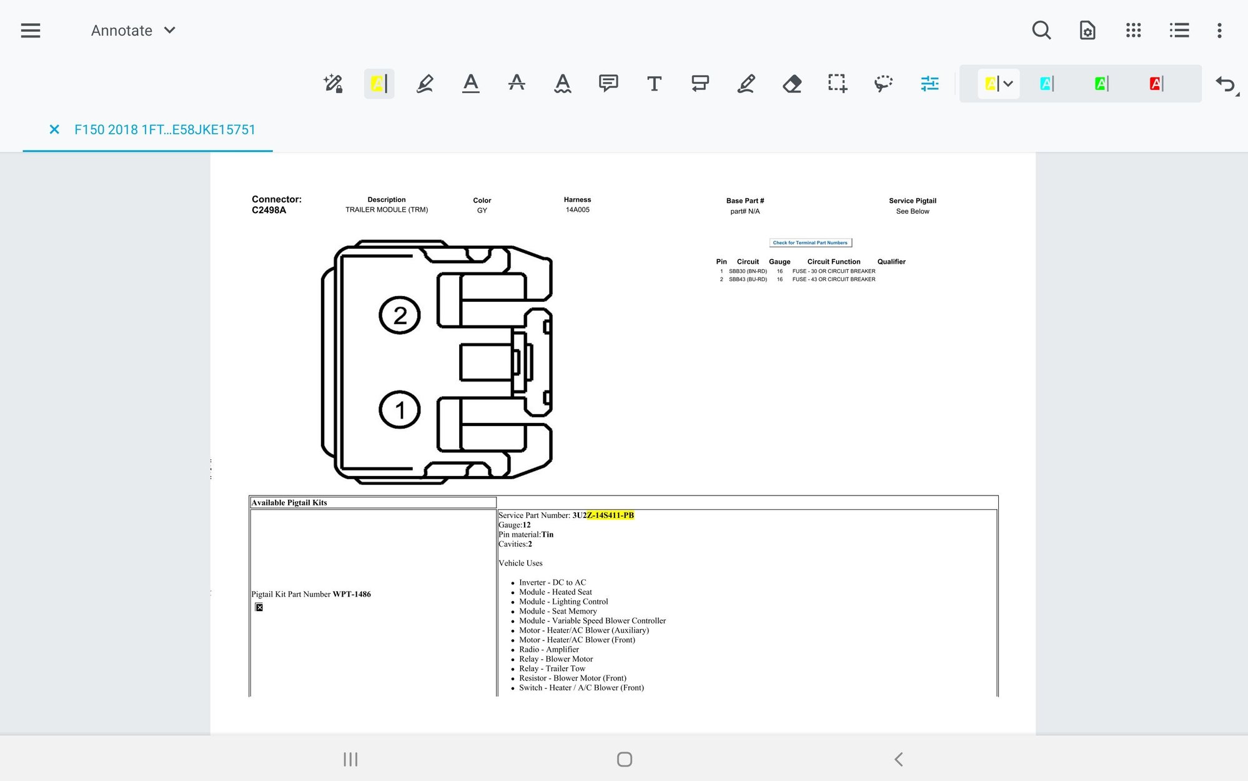Expand the highlight color dropdown chevron
This screenshot has width=1248, height=781.
[1008, 83]
